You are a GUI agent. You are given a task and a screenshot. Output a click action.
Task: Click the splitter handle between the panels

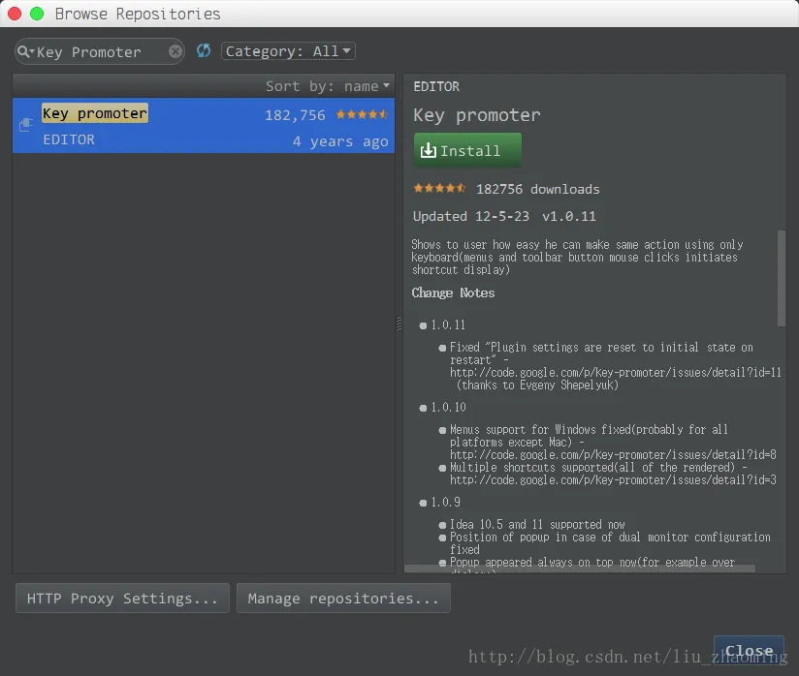[399, 324]
